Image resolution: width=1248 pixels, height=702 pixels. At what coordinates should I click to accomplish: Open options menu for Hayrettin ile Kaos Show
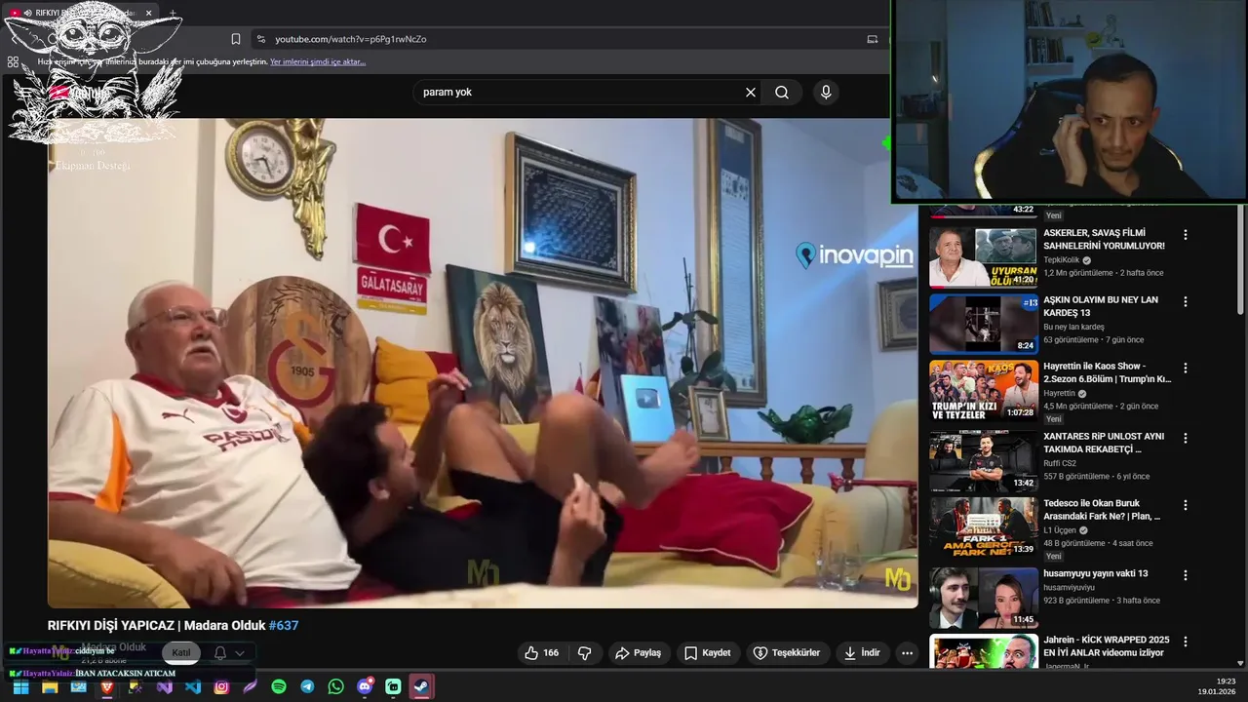coord(1186,369)
